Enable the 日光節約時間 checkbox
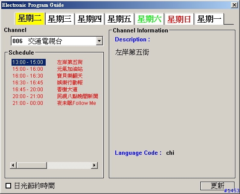240x194 pixels. (x=8, y=186)
